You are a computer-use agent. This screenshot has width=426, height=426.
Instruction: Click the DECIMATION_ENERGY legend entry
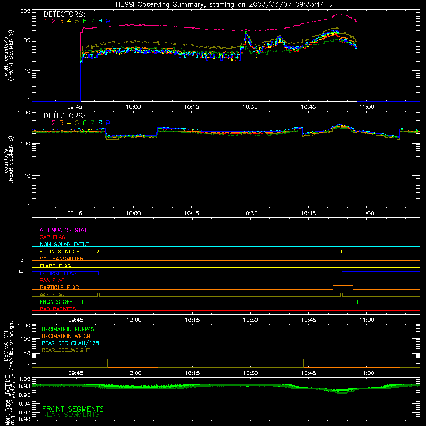point(68,329)
